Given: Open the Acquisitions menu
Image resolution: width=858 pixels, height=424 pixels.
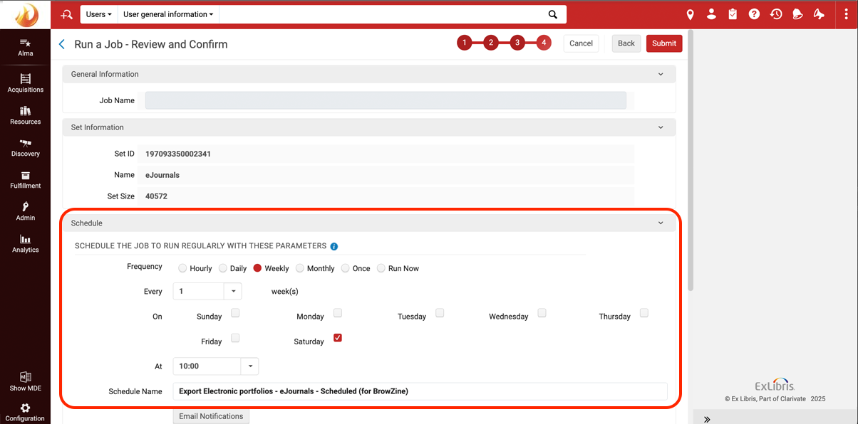Looking at the screenshot, I should (26, 83).
